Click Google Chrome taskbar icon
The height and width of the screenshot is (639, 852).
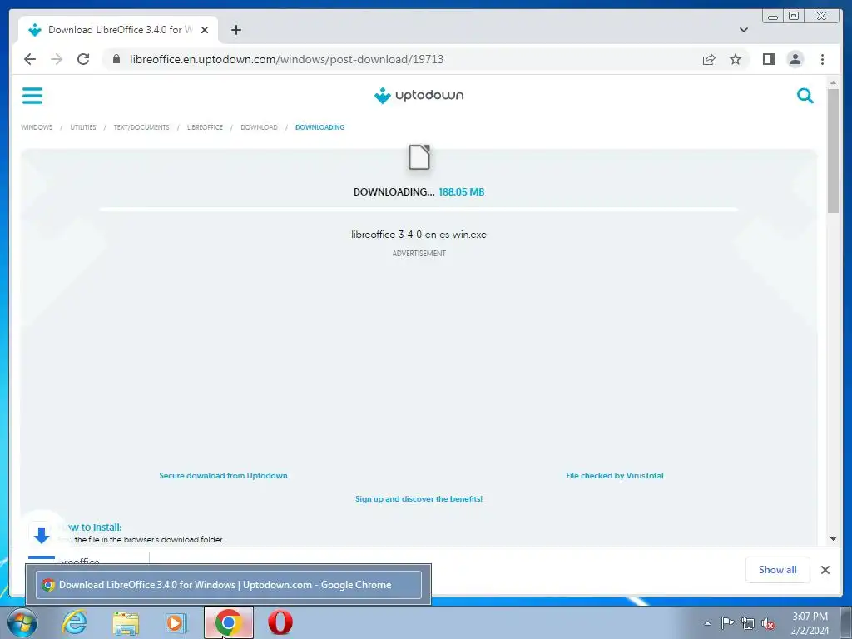(x=228, y=622)
